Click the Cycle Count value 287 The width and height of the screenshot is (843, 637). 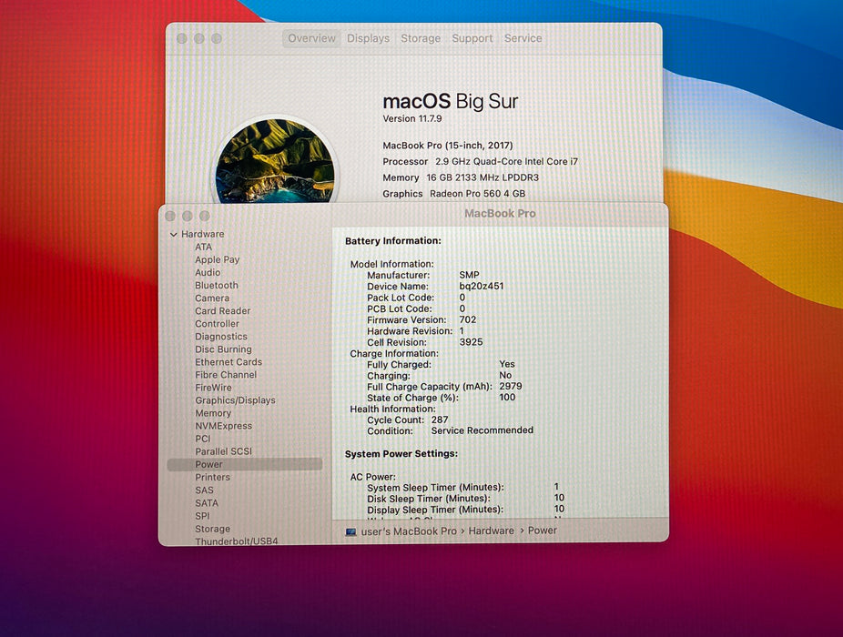click(440, 420)
